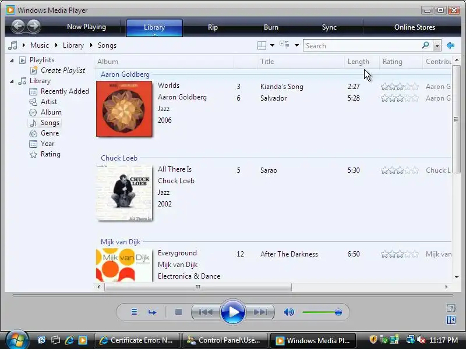Select the After The Darkness song
This screenshot has height=349, width=466.
(x=343, y=254)
